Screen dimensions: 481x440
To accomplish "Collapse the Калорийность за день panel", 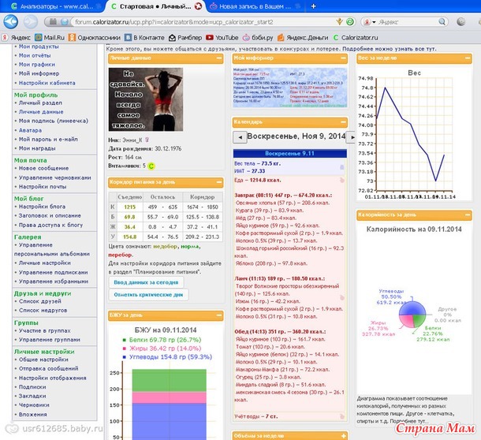I will pos(468,214).
